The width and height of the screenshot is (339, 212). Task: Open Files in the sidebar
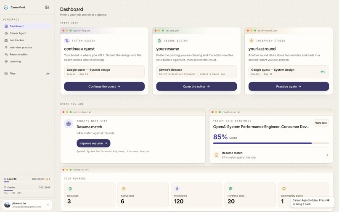27,74
